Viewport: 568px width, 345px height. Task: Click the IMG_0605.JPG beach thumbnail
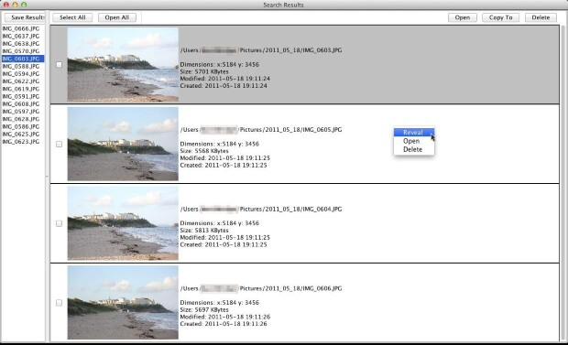(123, 144)
